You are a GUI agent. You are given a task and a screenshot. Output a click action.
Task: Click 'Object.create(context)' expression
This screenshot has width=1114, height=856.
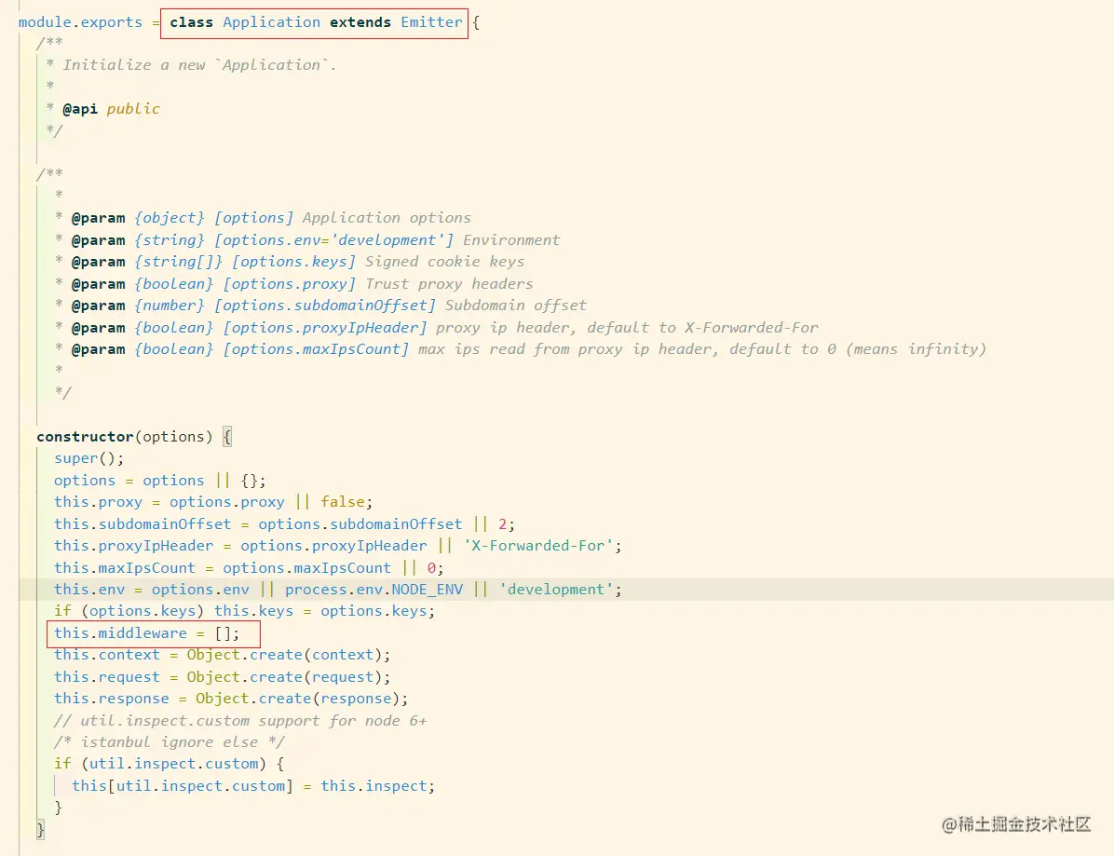click(284, 655)
